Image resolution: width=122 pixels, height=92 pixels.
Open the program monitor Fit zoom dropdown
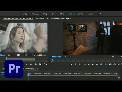coord(68,57)
